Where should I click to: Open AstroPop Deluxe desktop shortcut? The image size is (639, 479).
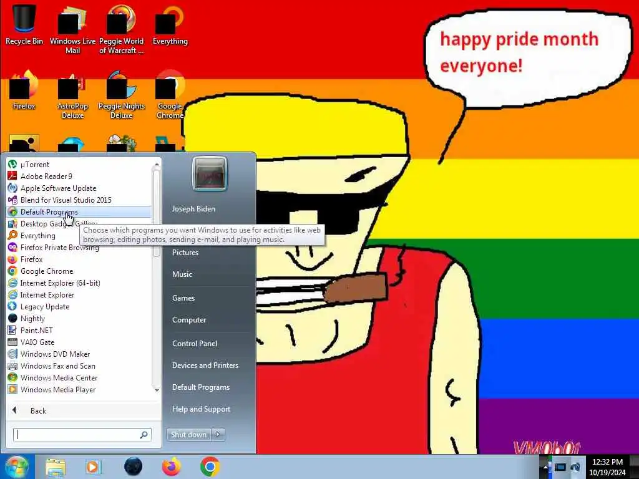click(x=72, y=95)
